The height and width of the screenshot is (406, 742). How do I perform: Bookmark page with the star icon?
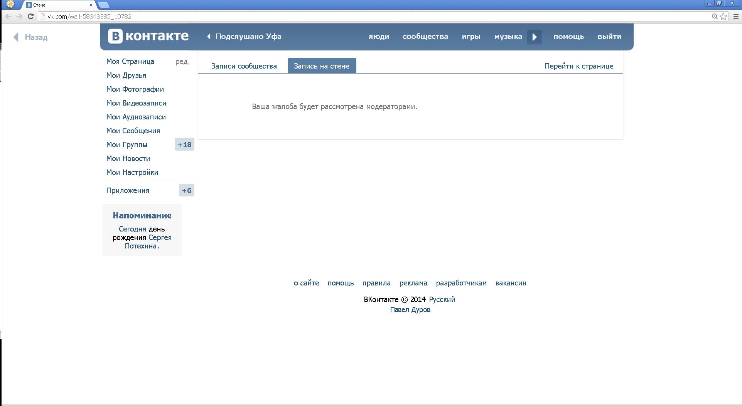coord(723,17)
